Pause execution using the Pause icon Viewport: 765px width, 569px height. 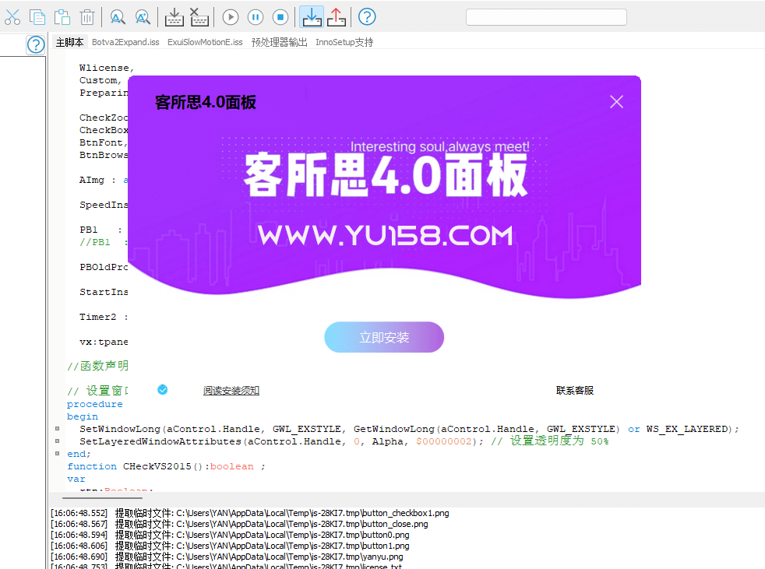point(255,16)
